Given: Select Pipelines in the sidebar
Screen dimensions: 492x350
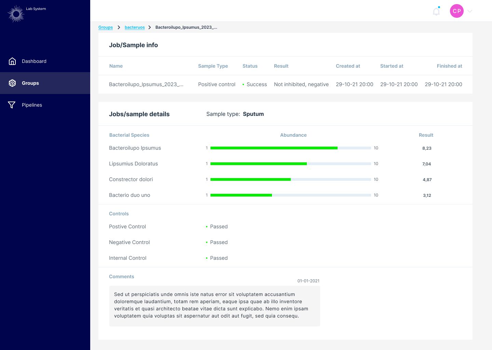Looking at the screenshot, I should click(32, 105).
